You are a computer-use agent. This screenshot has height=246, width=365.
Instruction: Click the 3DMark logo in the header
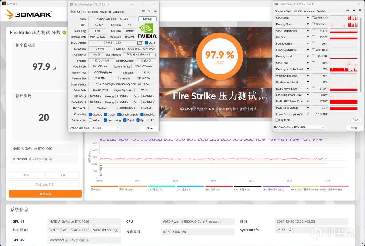click(28, 14)
